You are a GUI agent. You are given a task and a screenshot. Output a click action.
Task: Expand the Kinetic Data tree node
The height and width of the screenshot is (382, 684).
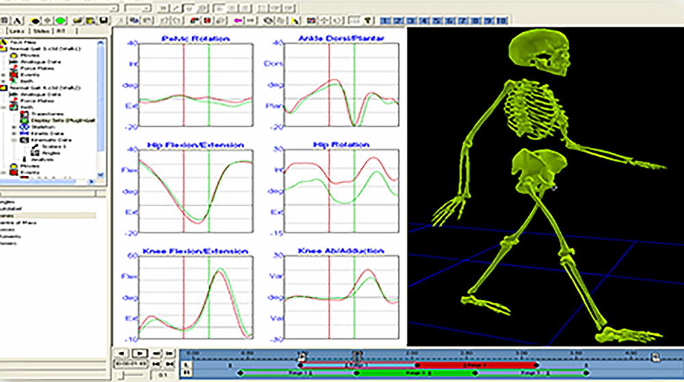[x=15, y=133]
